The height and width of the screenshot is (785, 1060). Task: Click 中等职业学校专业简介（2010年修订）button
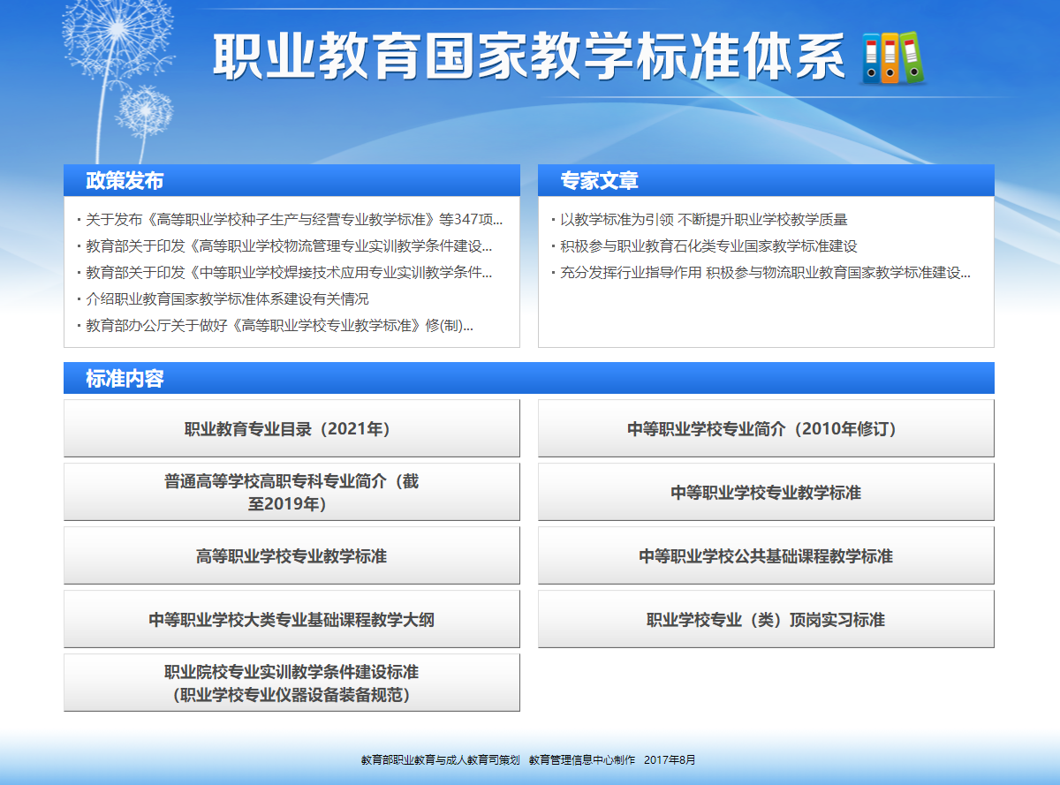coord(766,429)
